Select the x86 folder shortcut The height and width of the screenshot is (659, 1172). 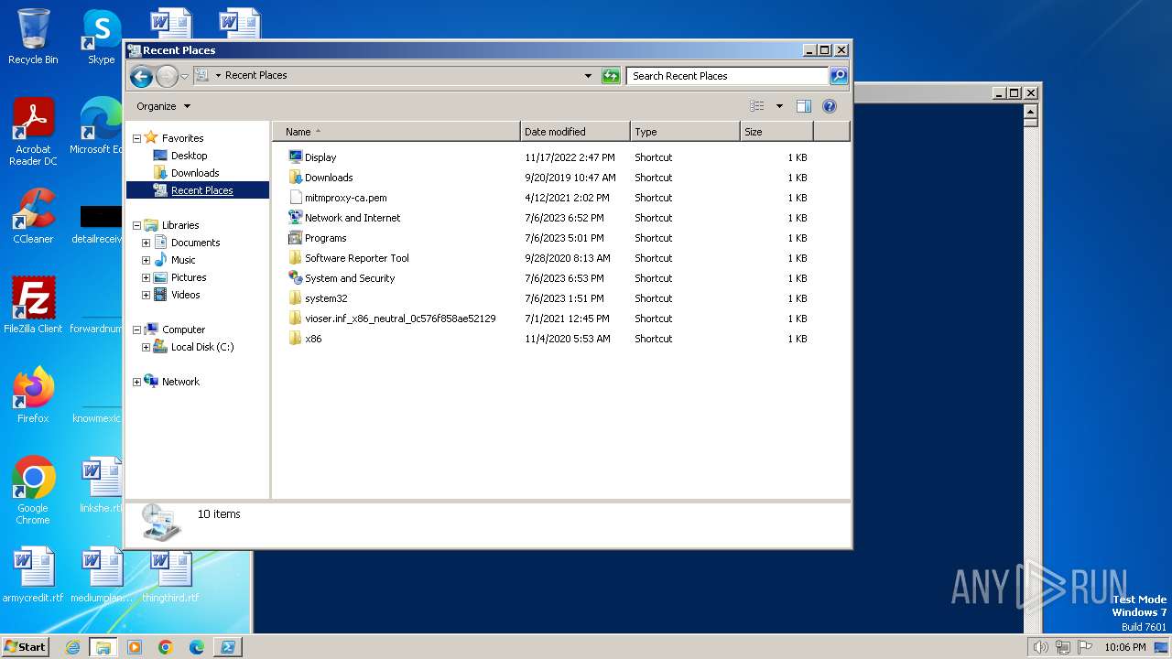click(313, 339)
